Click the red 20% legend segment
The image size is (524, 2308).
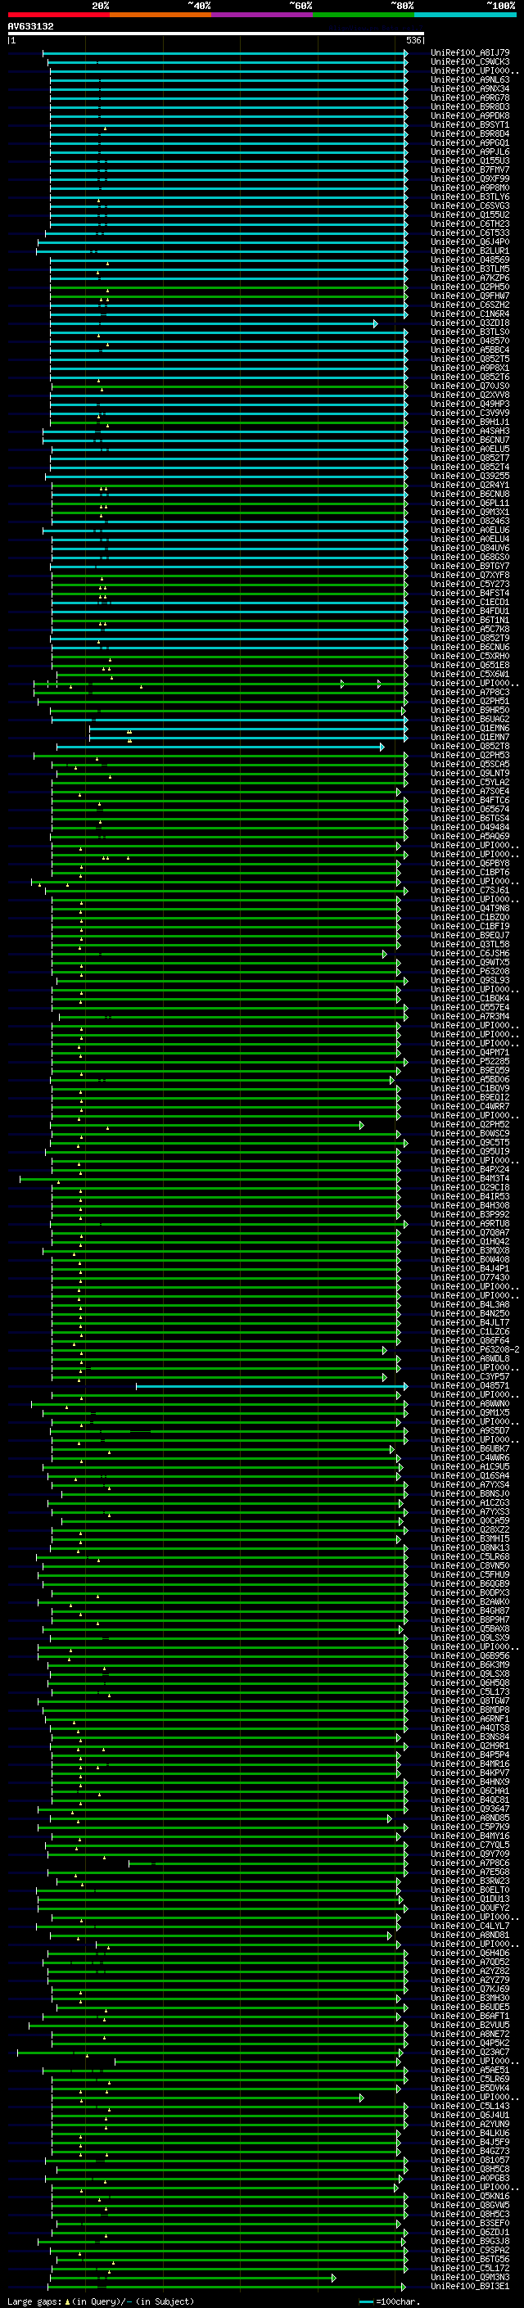(x=58, y=15)
